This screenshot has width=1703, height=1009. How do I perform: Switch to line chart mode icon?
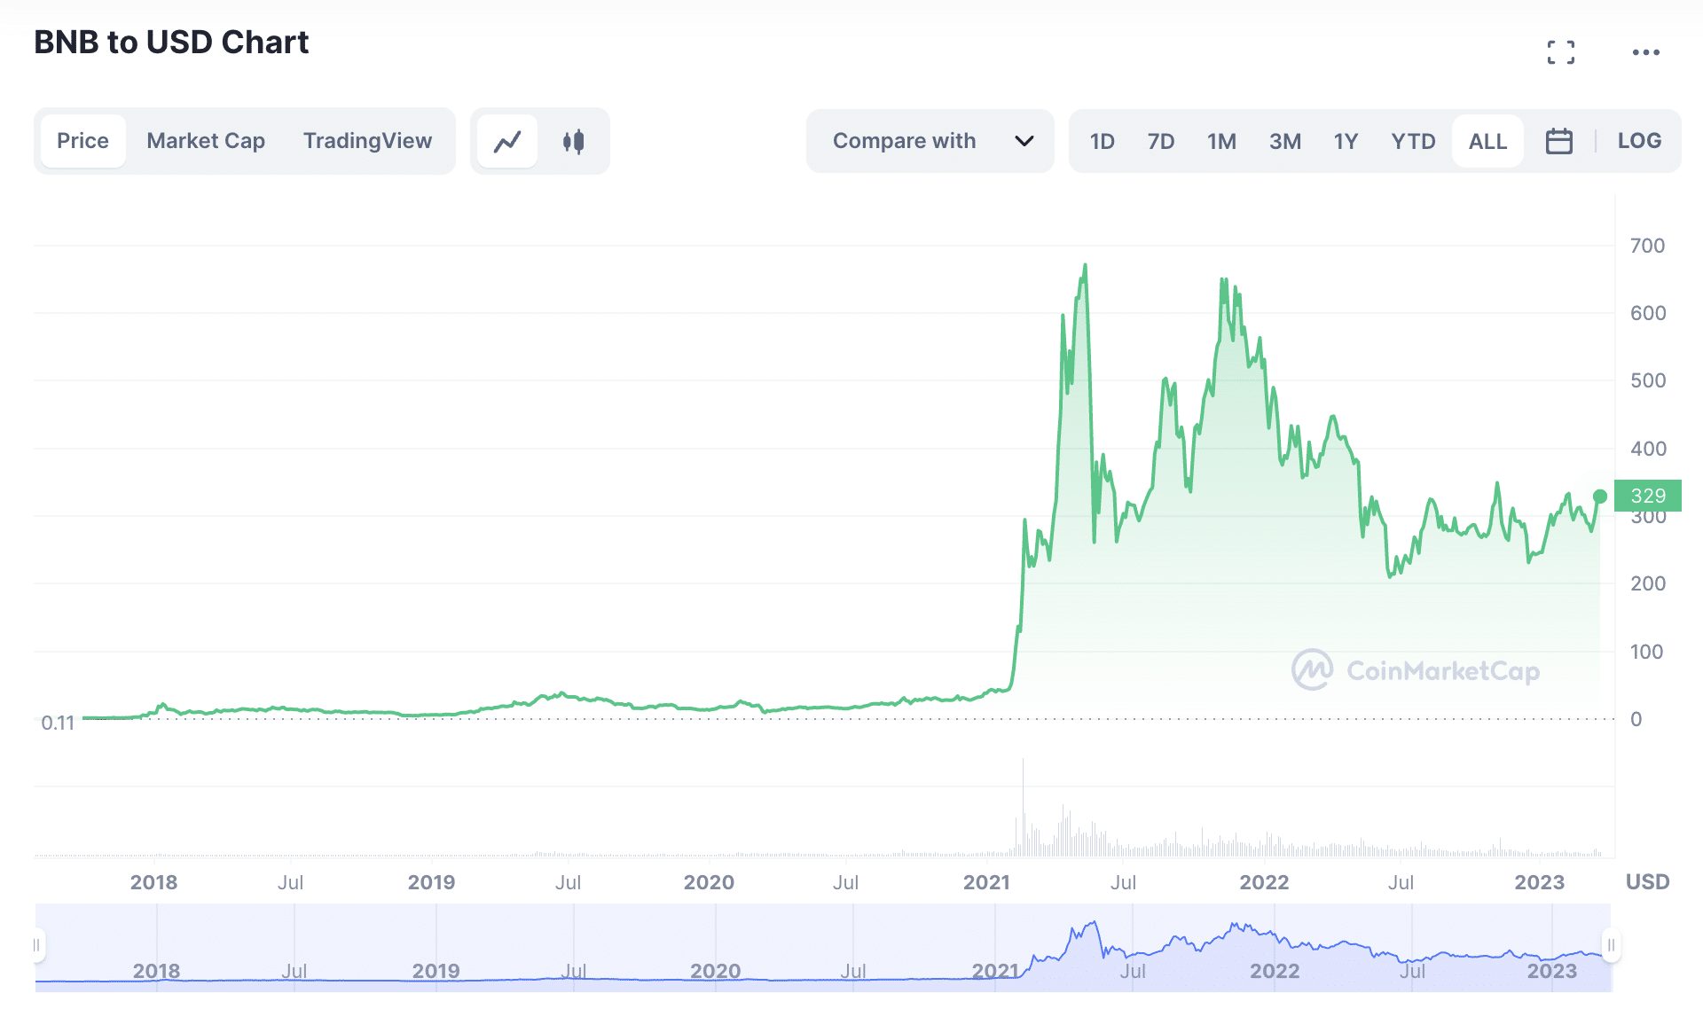pos(507,141)
